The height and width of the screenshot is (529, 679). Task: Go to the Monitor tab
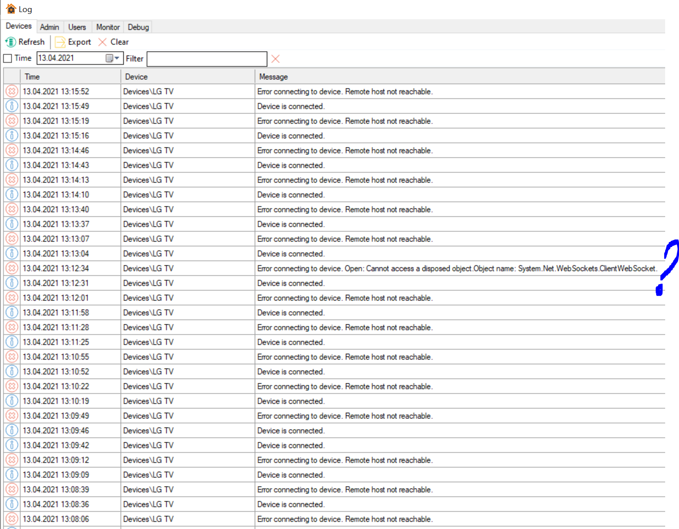point(108,27)
